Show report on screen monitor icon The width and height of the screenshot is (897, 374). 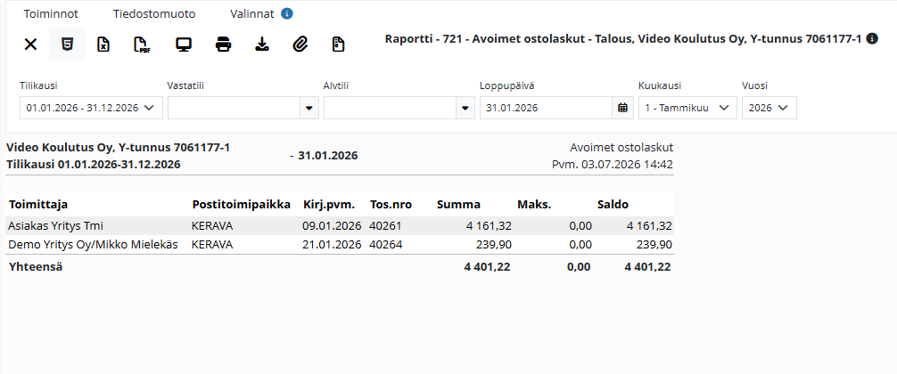(183, 45)
